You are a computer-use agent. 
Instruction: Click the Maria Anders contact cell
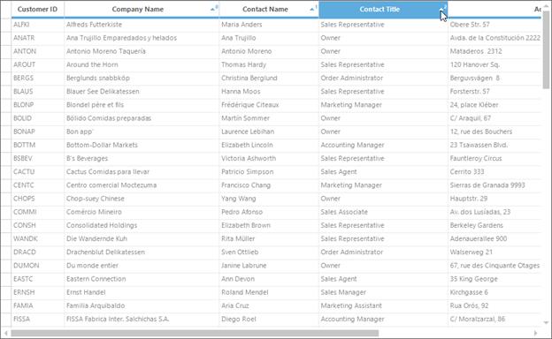click(269, 25)
